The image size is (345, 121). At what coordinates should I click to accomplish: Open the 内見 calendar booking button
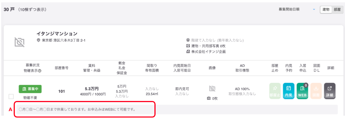(289, 91)
